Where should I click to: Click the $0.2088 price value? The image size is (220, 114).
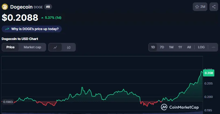click(x=20, y=18)
